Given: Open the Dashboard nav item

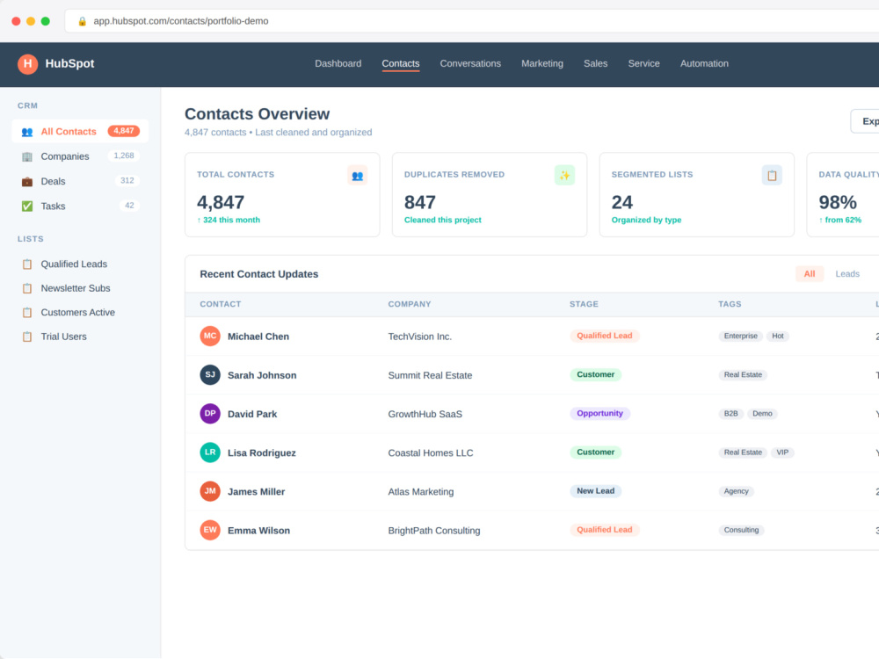Looking at the screenshot, I should 338,64.
